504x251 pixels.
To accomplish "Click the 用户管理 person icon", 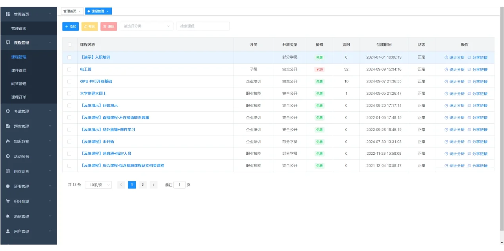I will point(8,231).
